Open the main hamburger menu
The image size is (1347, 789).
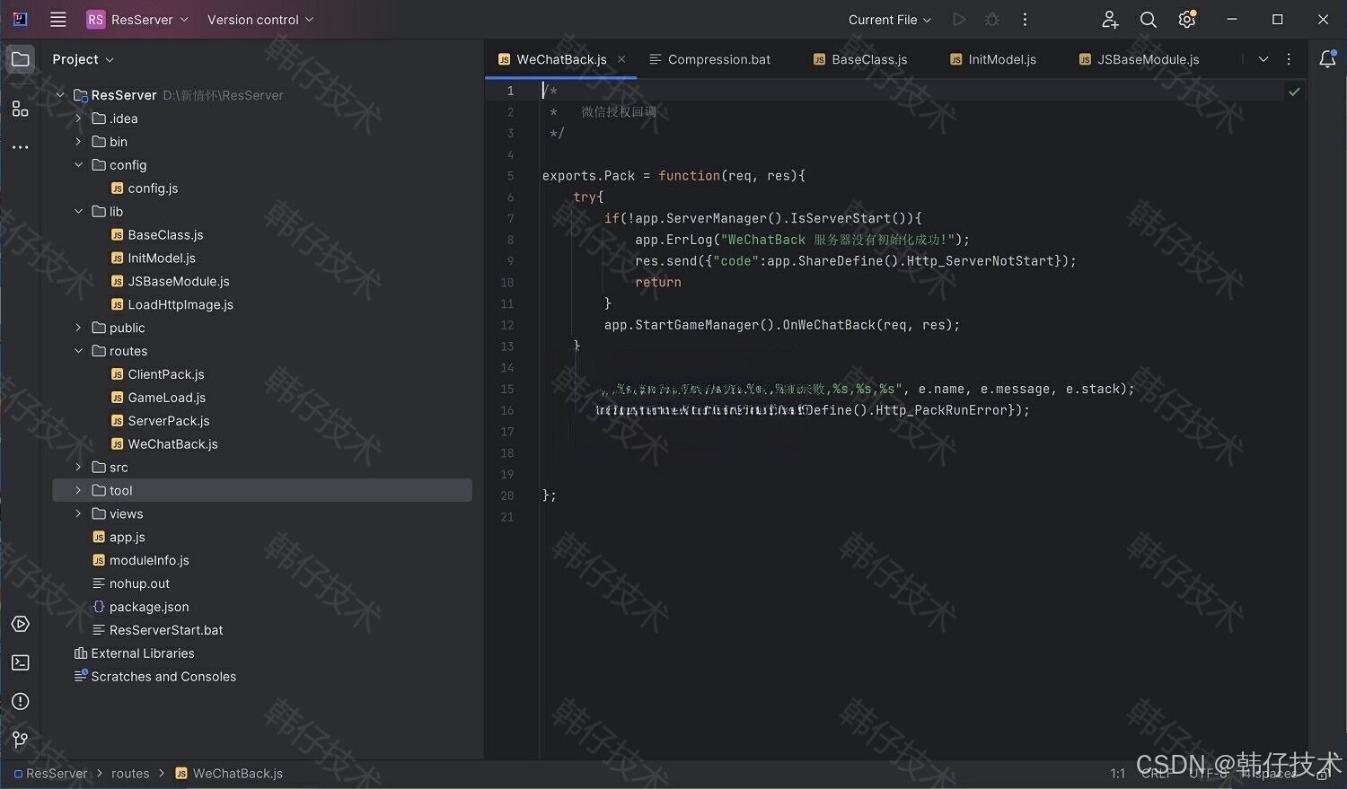58,19
